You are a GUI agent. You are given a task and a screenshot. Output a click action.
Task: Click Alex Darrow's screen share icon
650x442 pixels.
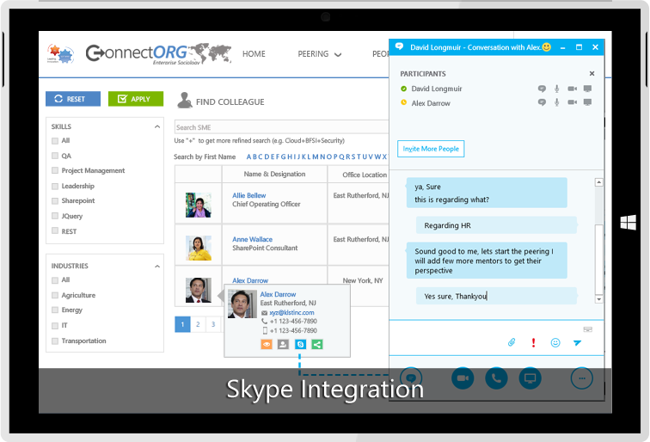click(x=587, y=102)
